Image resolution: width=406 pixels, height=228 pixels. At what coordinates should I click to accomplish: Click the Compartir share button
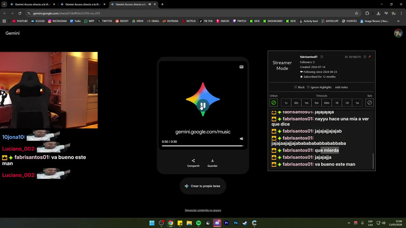pyautogui.click(x=193, y=163)
